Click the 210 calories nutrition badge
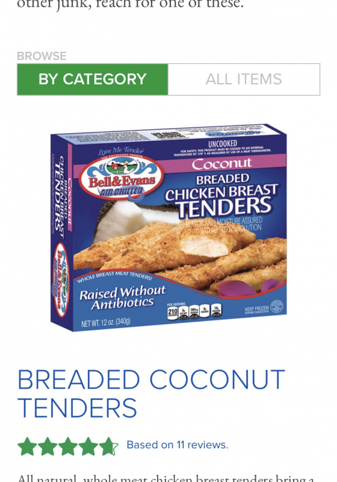The width and height of the screenshot is (337, 482). [x=173, y=312]
